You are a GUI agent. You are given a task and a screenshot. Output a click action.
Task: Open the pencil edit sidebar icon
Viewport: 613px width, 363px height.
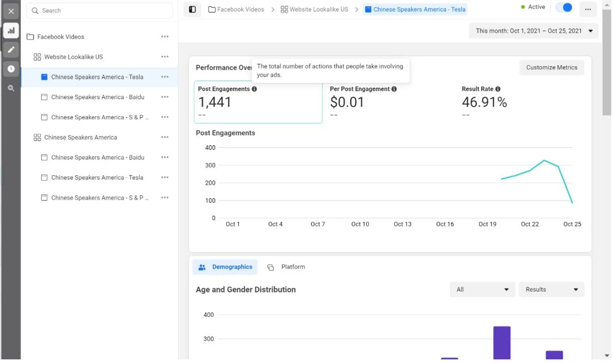coord(11,49)
